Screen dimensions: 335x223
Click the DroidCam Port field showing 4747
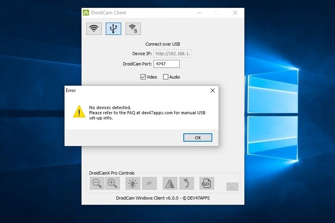167,64
